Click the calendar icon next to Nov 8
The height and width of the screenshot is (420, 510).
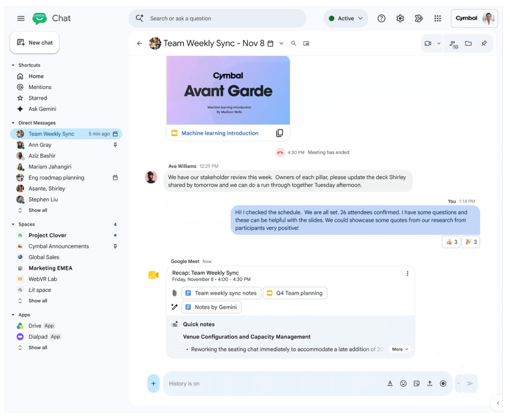(270, 43)
